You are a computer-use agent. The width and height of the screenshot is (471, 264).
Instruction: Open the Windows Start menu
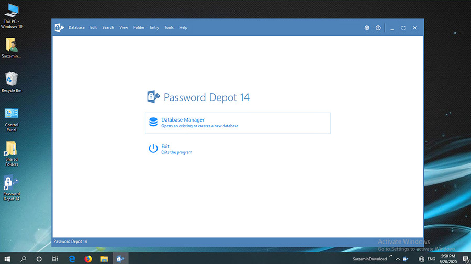(x=7, y=259)
